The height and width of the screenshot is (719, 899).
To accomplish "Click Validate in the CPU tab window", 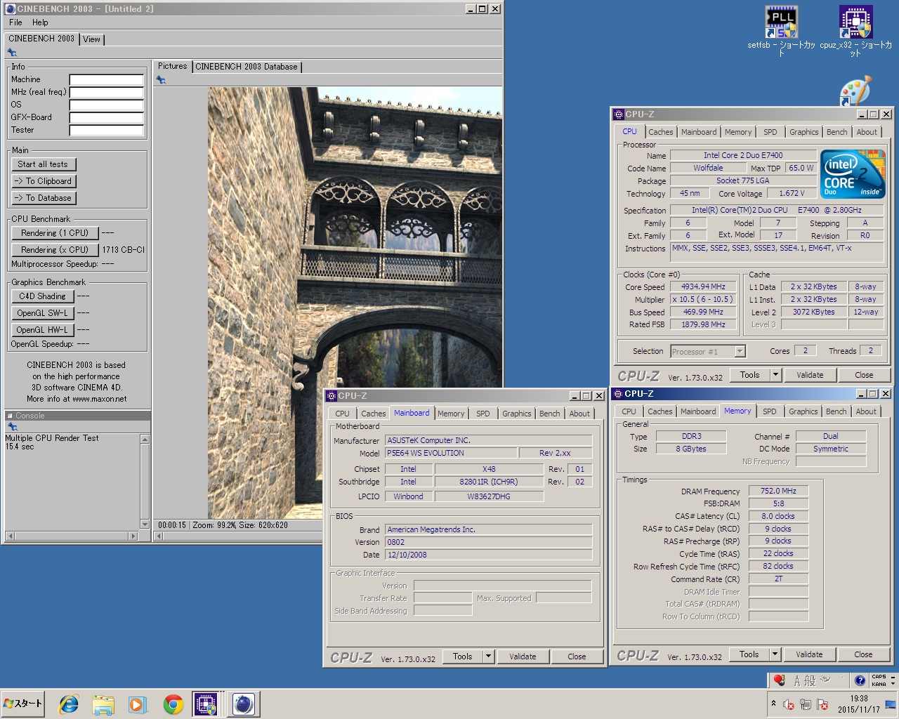I will coord(810,375).
